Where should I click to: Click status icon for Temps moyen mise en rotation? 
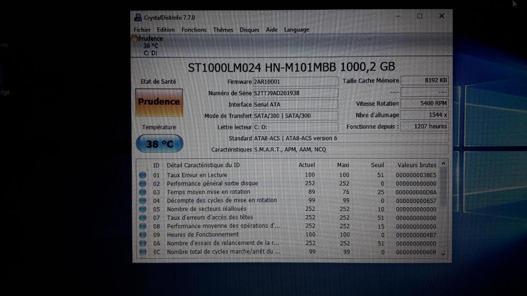pyautogui.click(x=142, y=192)
